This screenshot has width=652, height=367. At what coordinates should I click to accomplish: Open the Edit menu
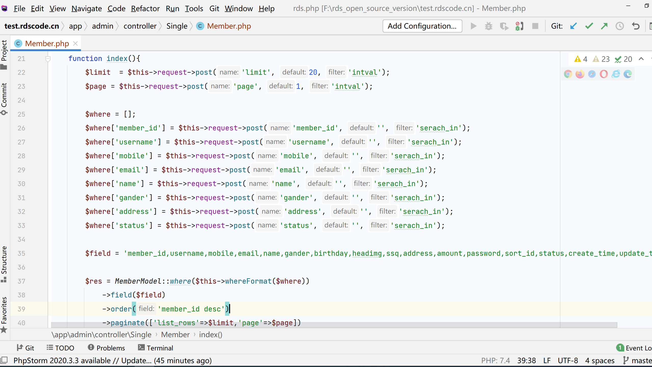point(37,8)
